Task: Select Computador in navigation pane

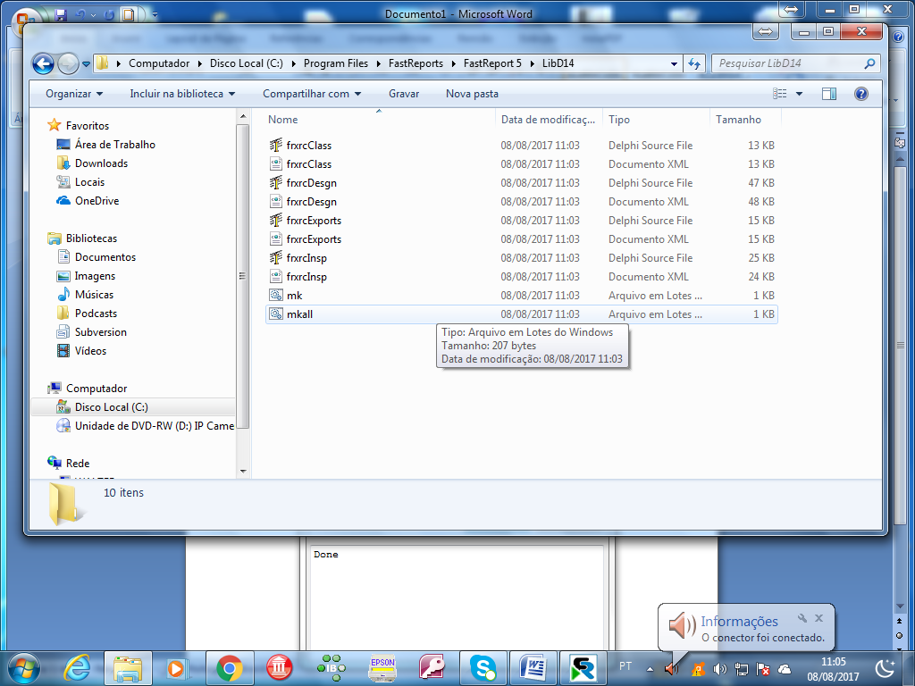Action: coord(97,388)
